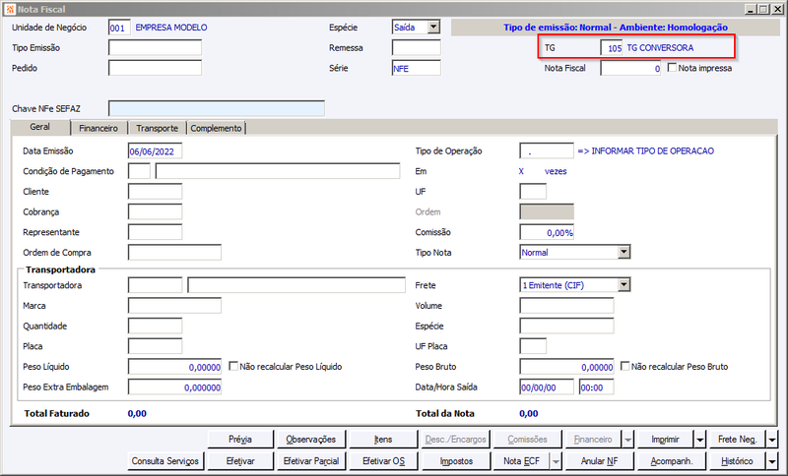Click the Nota ECF button
Screen dimensions: 788x476
click(x=522, y=461)
